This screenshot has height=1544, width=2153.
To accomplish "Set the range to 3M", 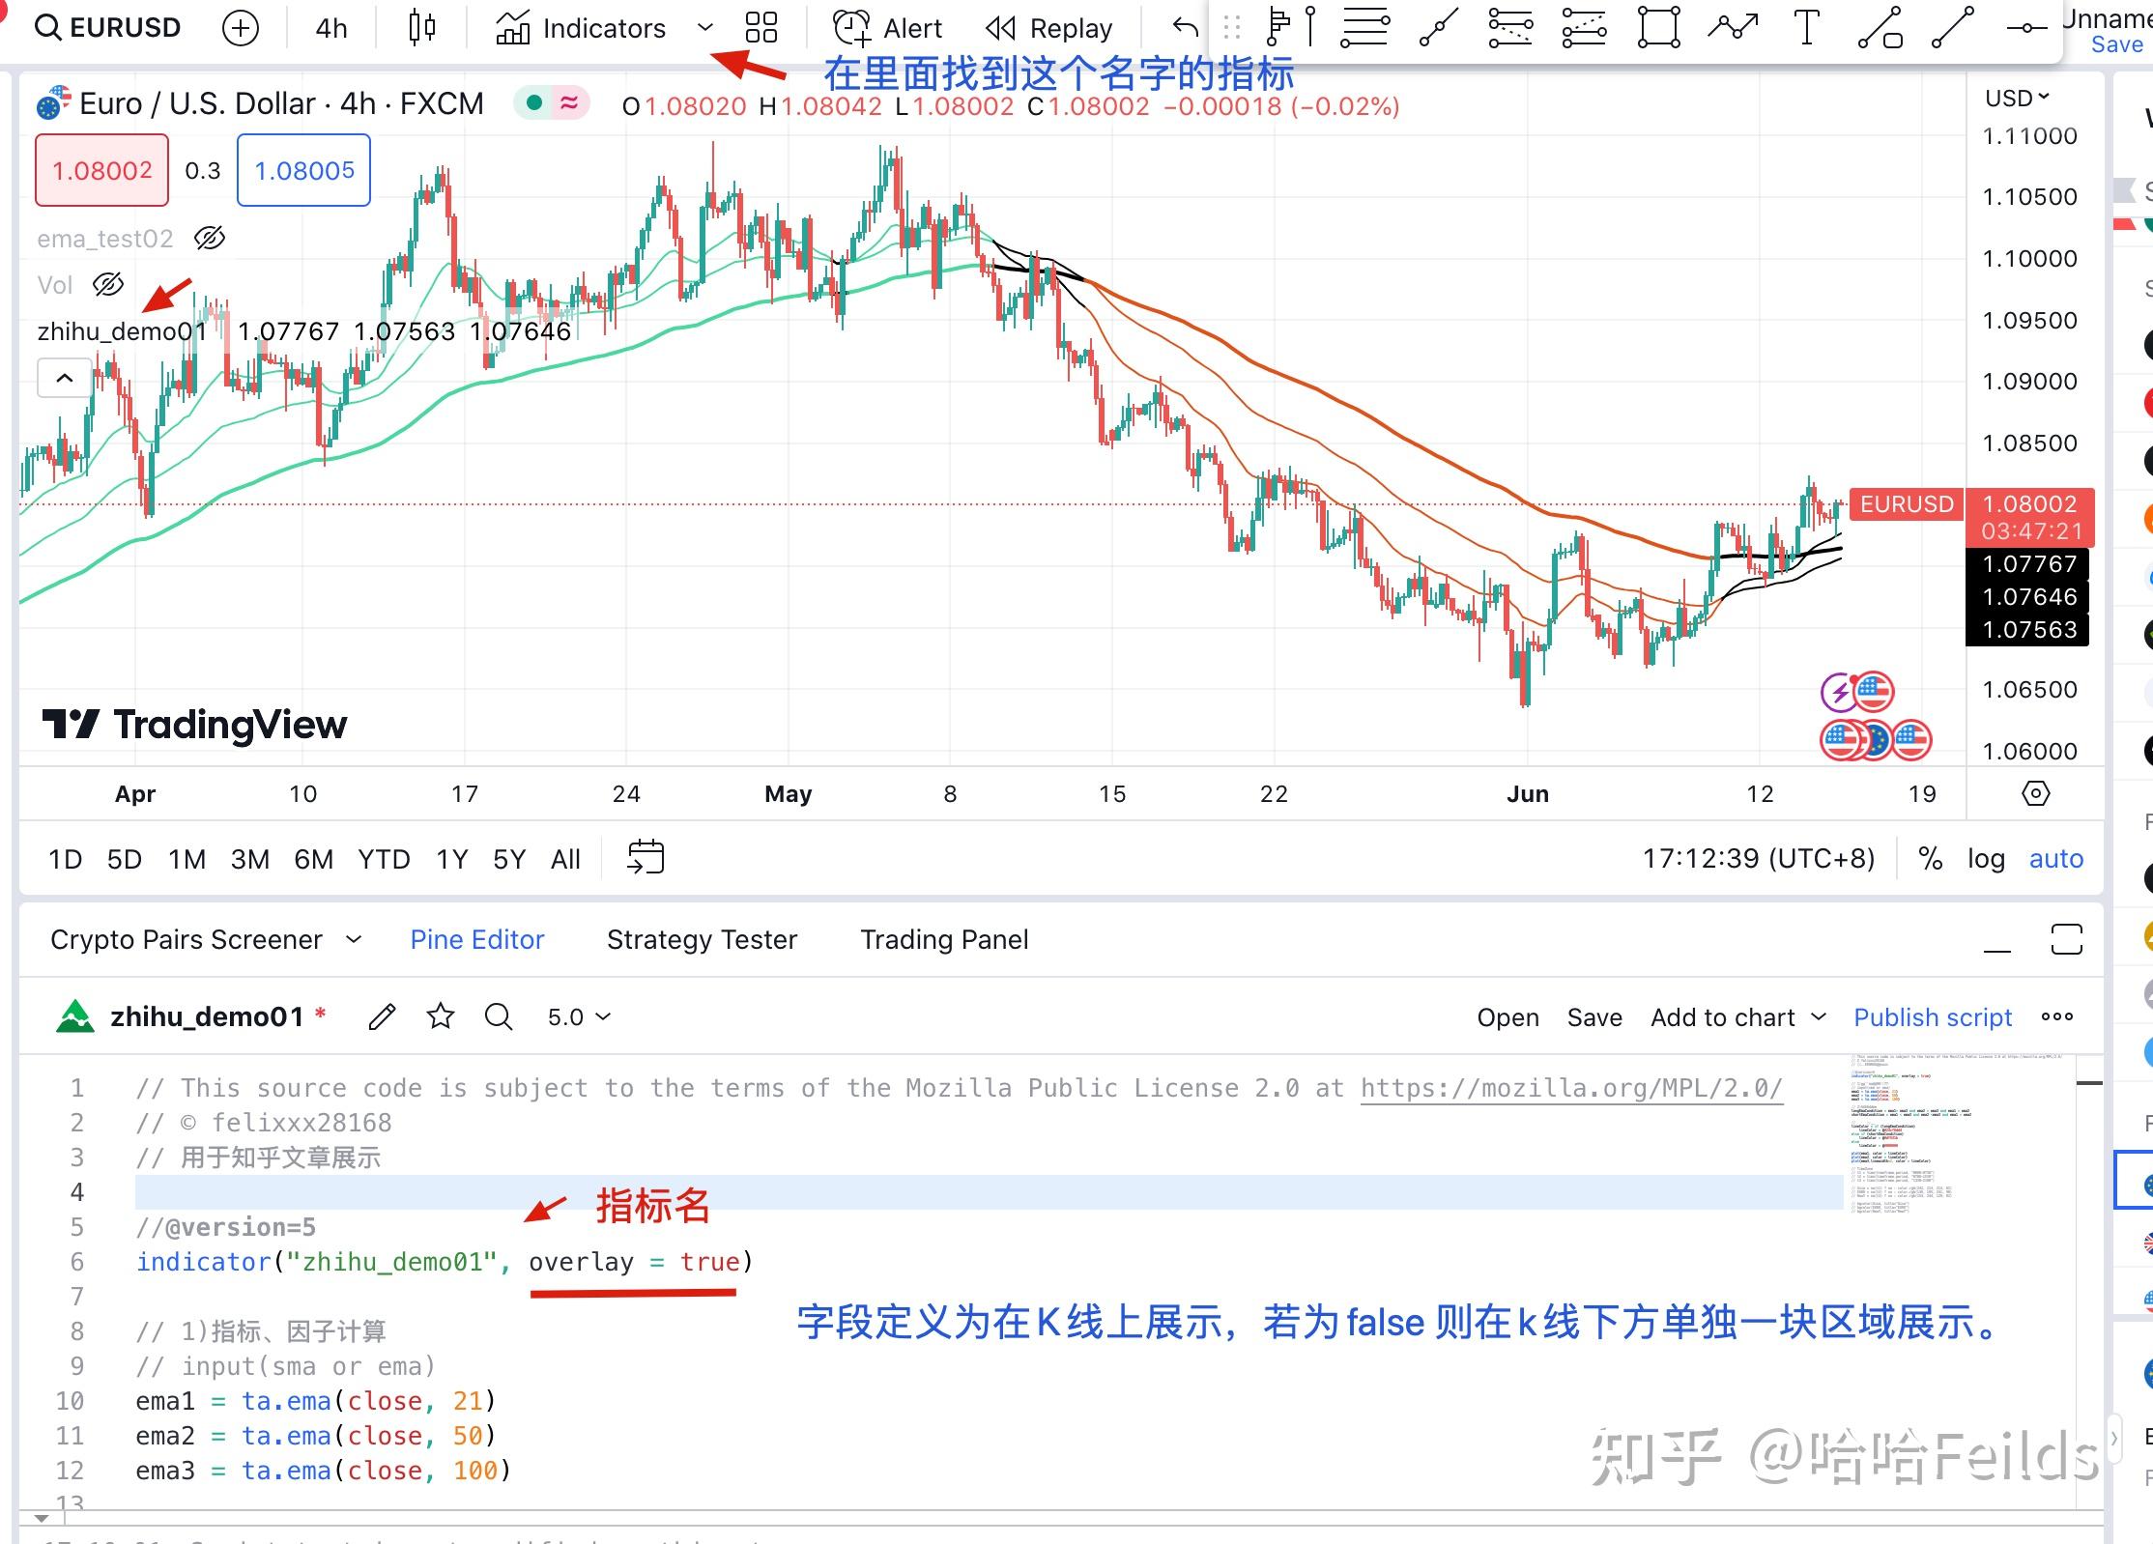I will (x=250, y=859).
